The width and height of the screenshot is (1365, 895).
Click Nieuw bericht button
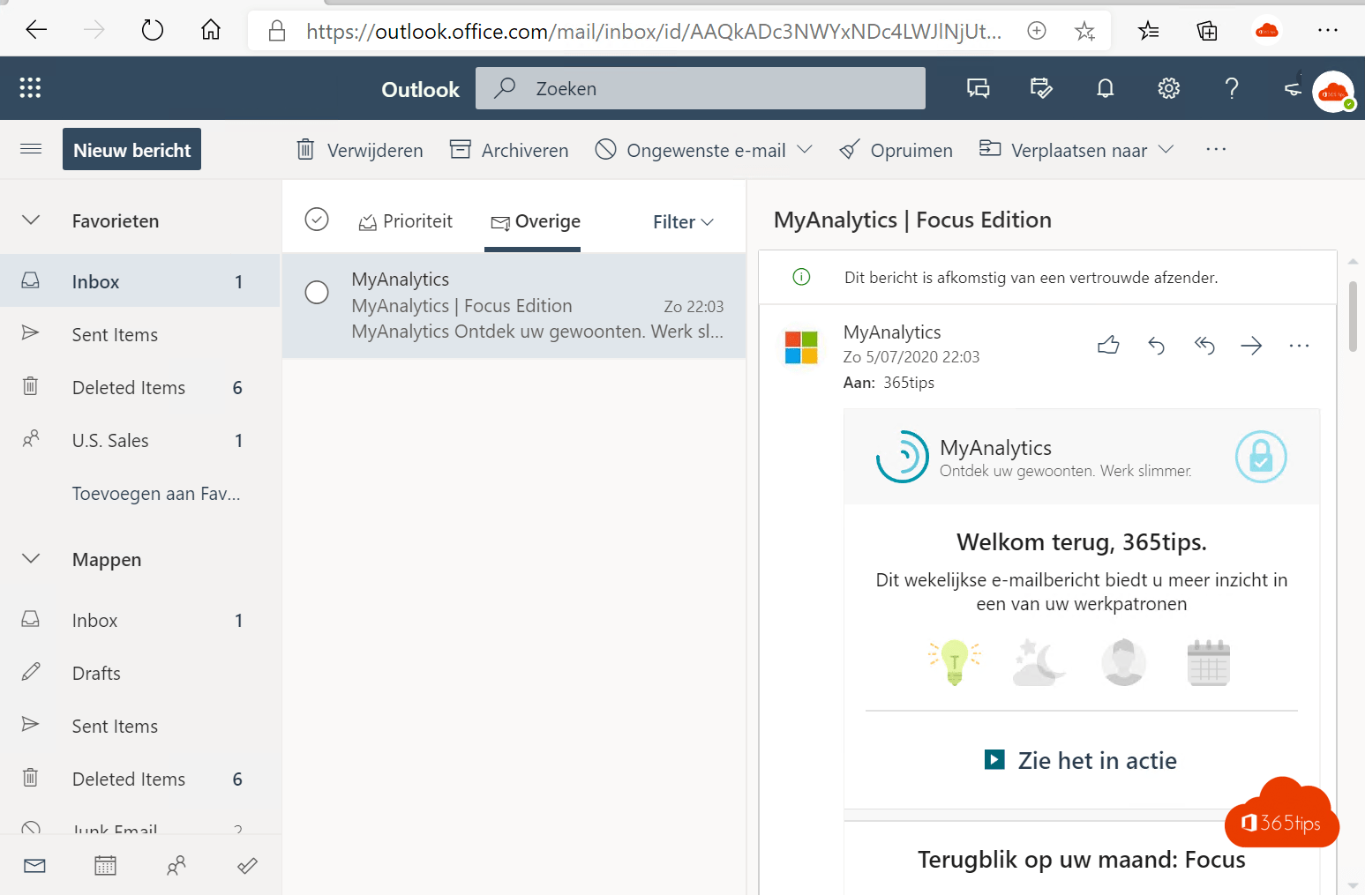131,149
